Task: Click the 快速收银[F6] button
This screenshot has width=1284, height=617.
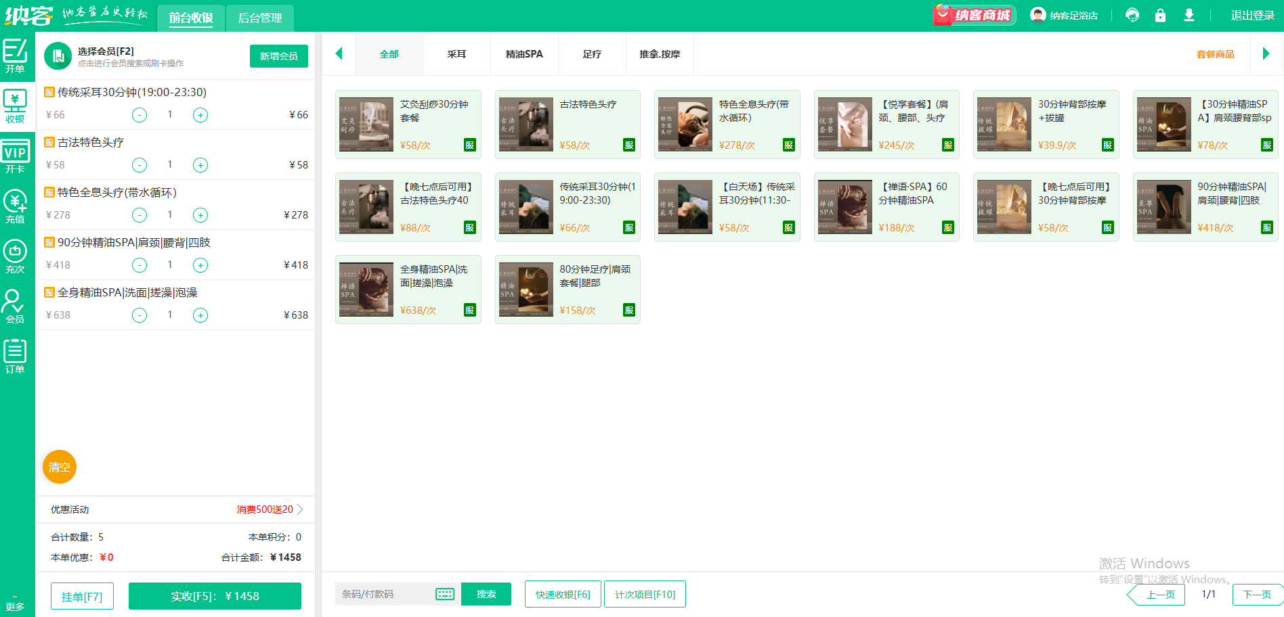Action: 563,594
